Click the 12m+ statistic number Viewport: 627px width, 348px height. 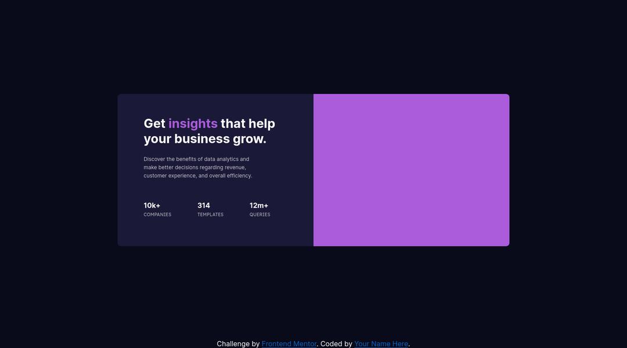point(259,205)
